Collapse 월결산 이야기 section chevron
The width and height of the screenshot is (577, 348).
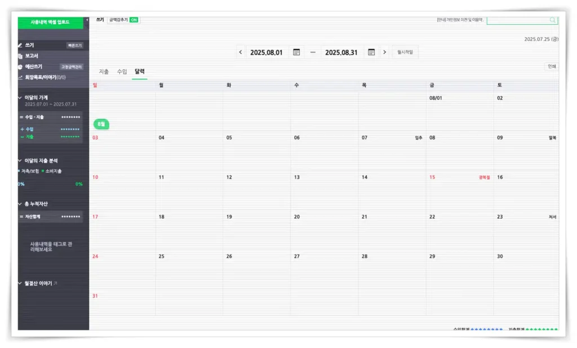click(20, 283)
